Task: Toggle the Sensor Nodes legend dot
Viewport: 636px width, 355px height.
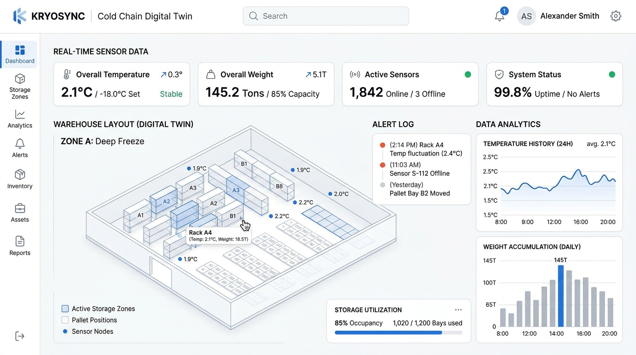Action: 65,331
